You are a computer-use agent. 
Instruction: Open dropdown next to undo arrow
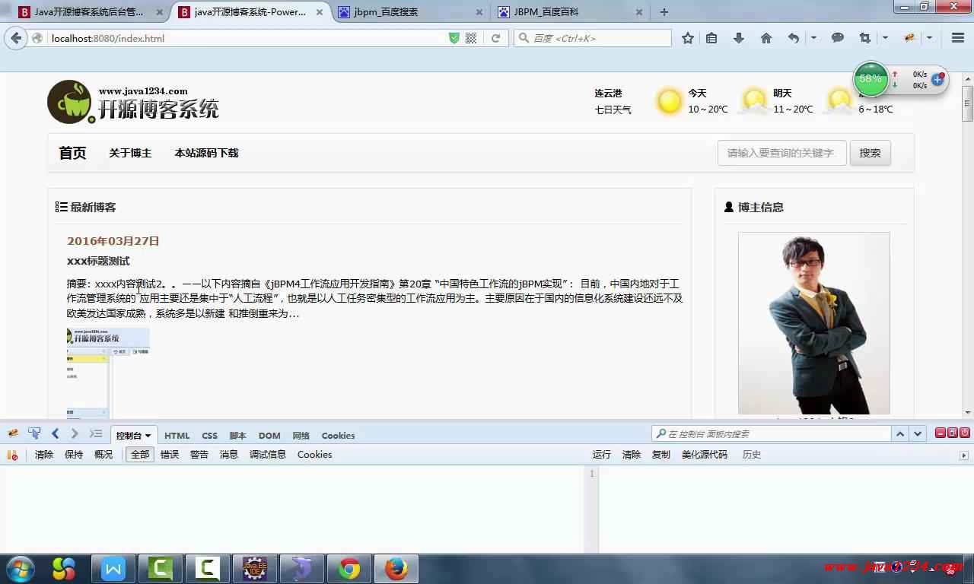coord(813,38)
